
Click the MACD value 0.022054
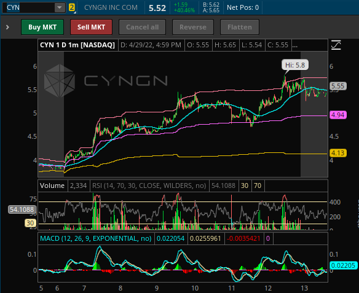[170, 238]
